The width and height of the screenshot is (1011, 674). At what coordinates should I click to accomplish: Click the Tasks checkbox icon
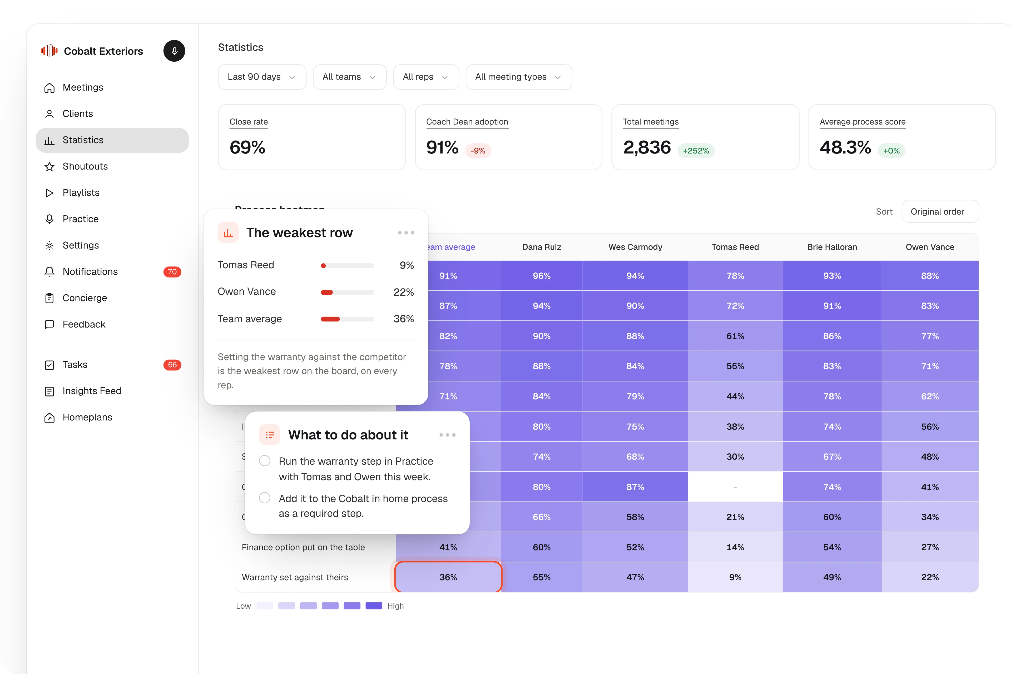tap(49, 365)
